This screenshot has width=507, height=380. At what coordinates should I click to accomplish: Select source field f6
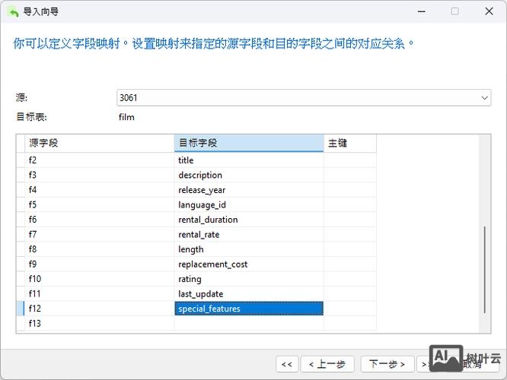(x=99, y=220)
